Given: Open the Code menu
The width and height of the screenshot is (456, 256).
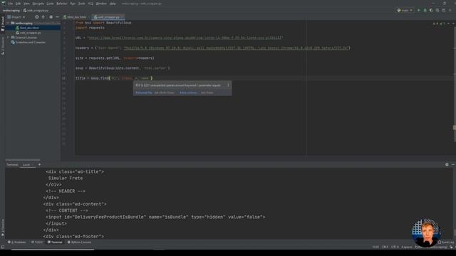Looking at the screenshot, I should coord(51,4).
